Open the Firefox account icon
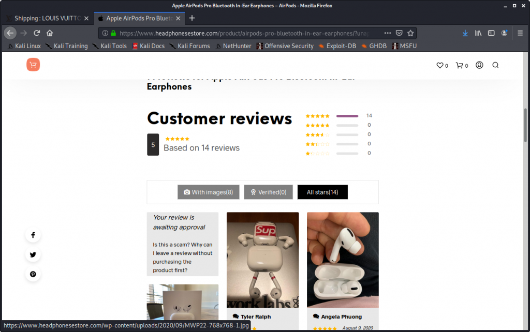This screenshot has width=530, height=332. 504,33
